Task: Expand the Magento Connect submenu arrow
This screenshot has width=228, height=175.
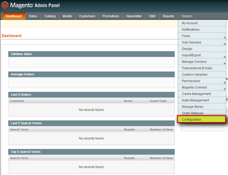Action: tap(224, 89)
